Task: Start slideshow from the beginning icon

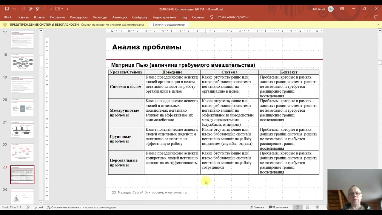Action: pyautogui.click(x=30, y=9)
